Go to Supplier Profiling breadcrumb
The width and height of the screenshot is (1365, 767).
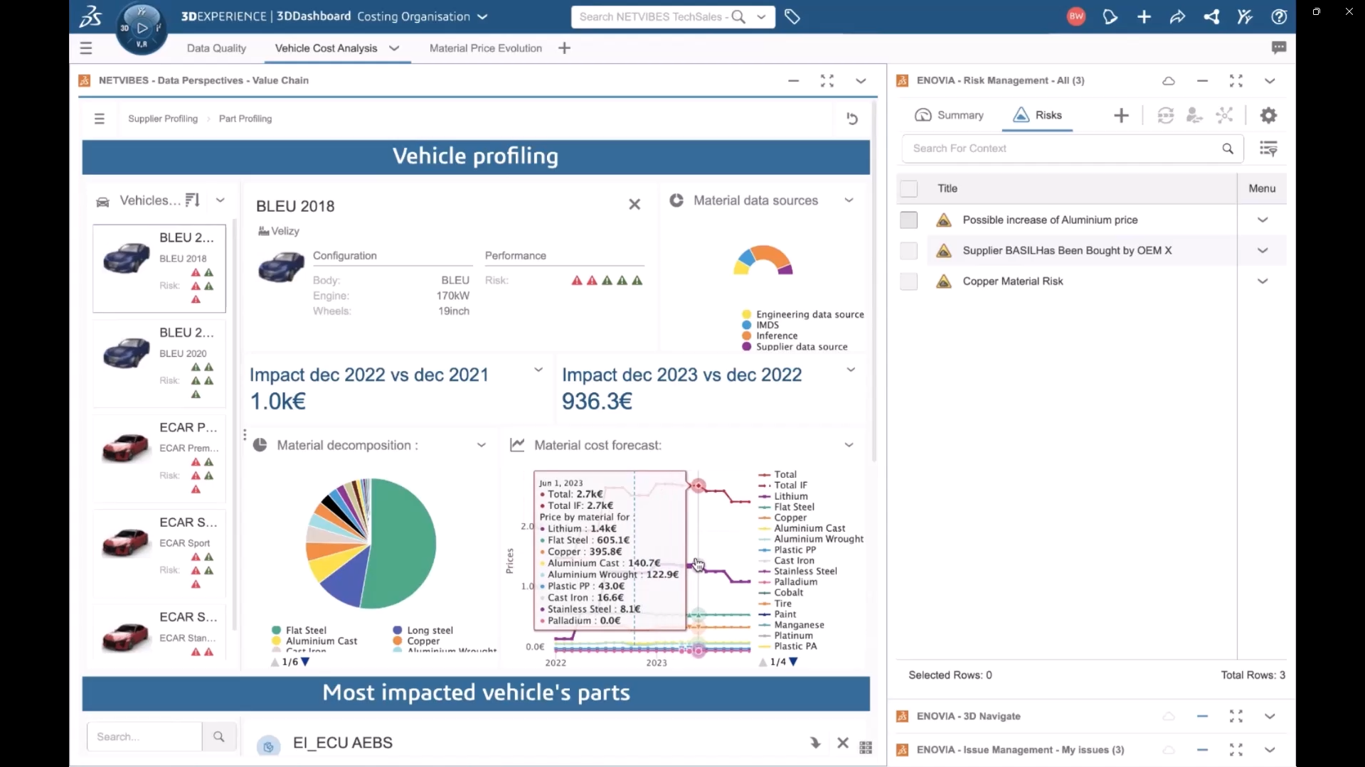point(163,119)
